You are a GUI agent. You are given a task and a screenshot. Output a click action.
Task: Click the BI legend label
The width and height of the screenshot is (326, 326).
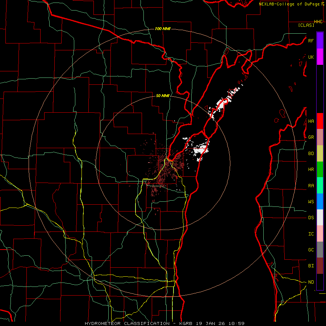point(311,266)
